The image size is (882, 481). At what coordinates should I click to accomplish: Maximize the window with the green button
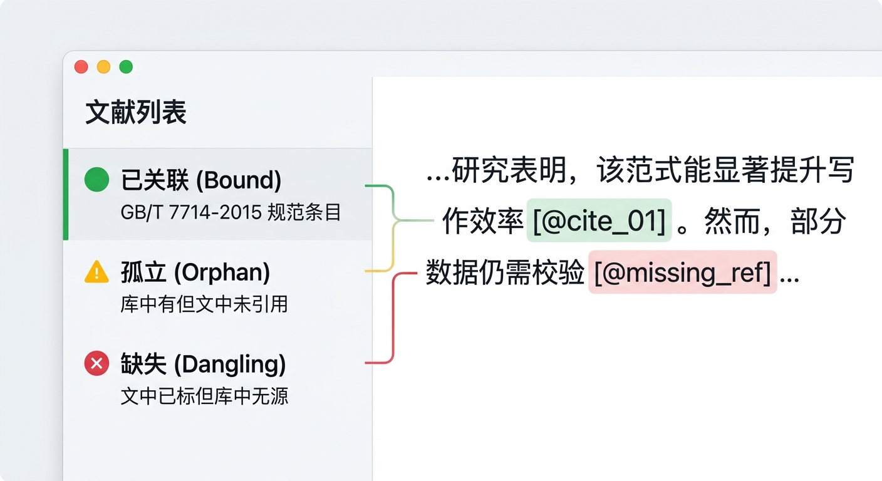[x=127, y=67]
